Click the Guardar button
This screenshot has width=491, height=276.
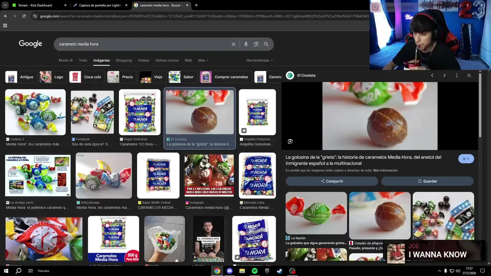(427, 181)
